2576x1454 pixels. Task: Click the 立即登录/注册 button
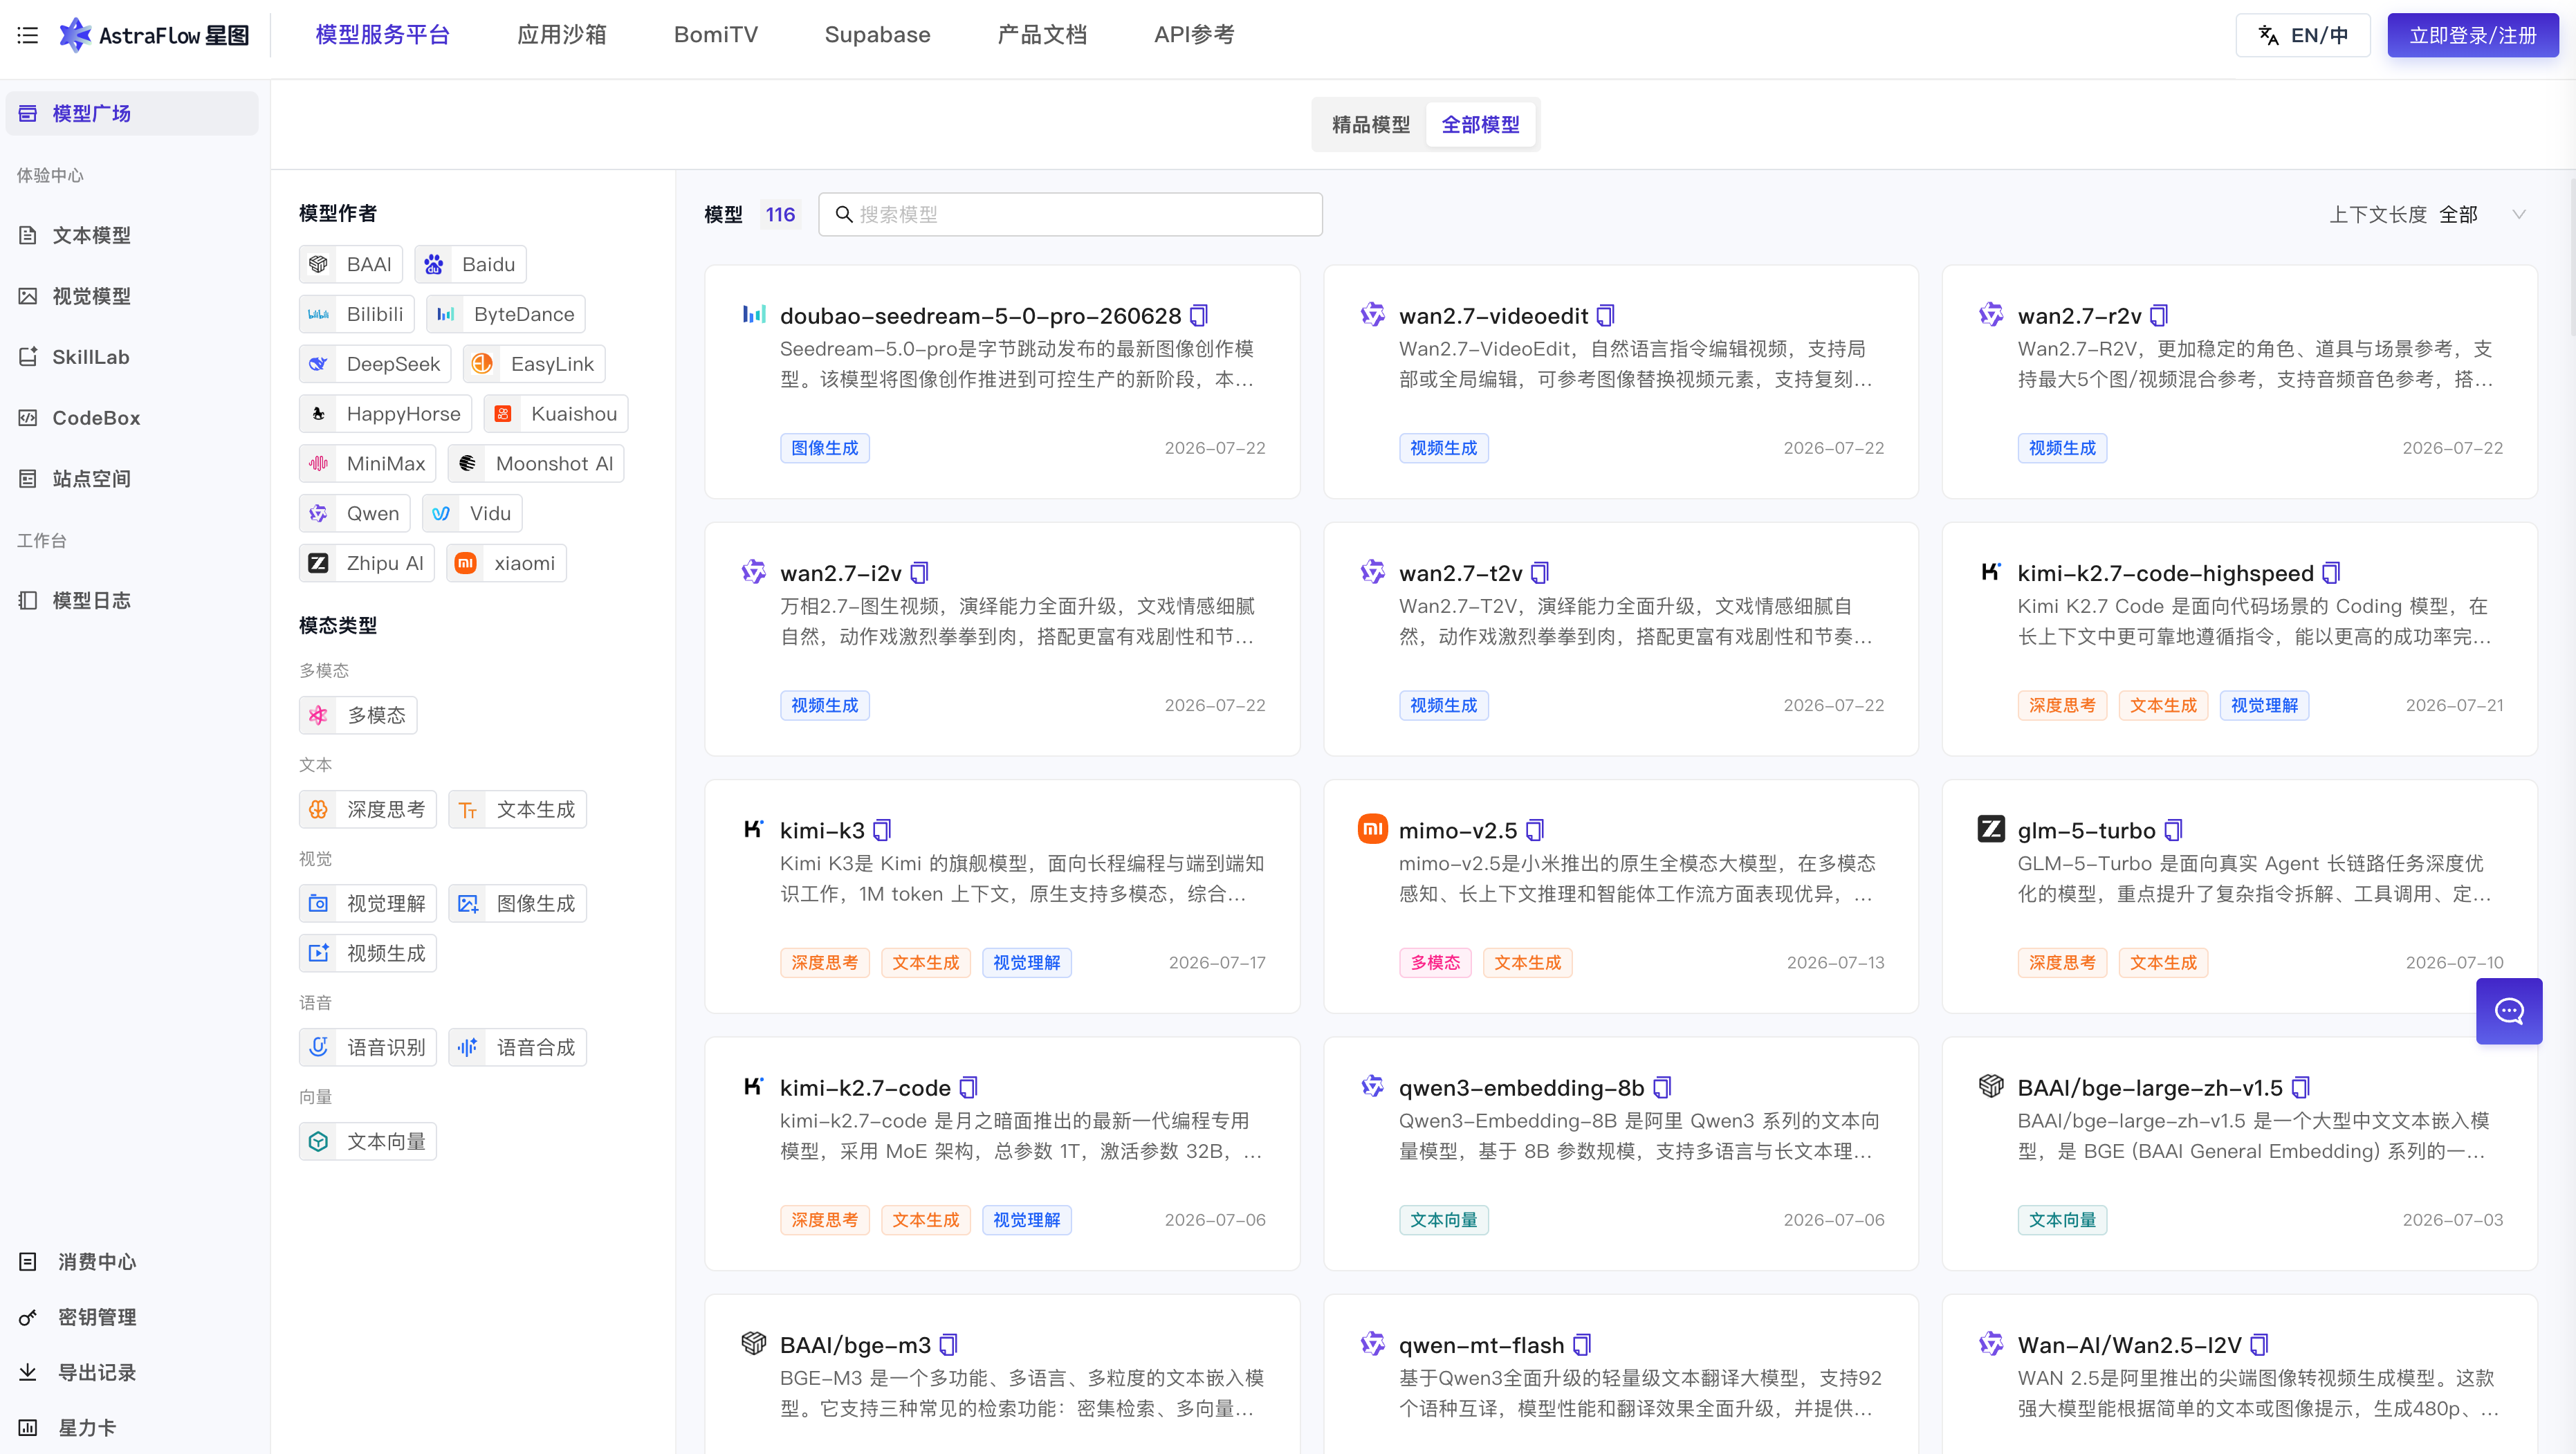[x=2472, y=35]
